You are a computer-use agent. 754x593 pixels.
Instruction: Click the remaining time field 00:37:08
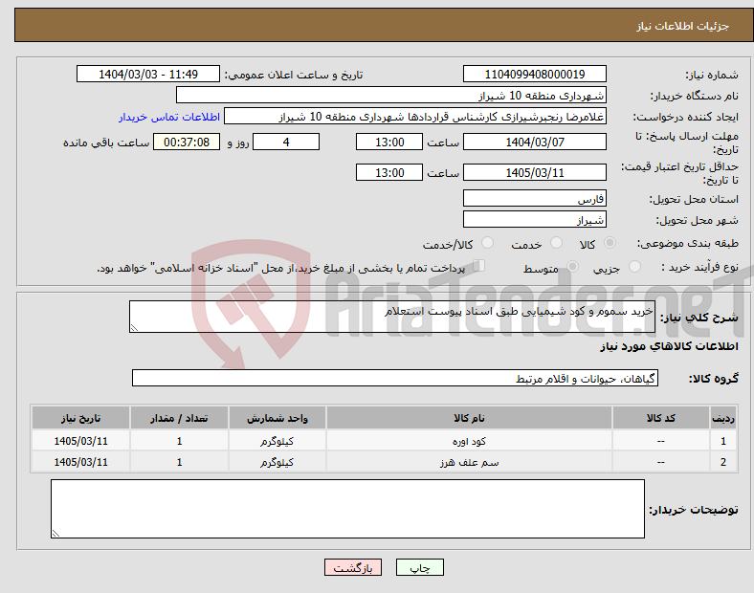point(187,142)
